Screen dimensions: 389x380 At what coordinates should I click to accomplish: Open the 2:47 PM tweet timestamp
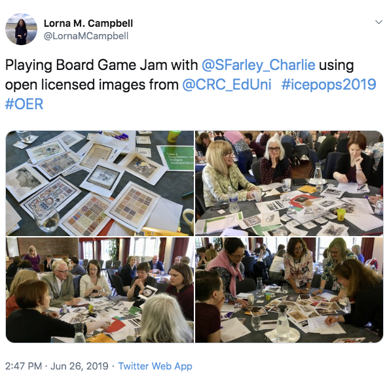click(x=24, y=366)
